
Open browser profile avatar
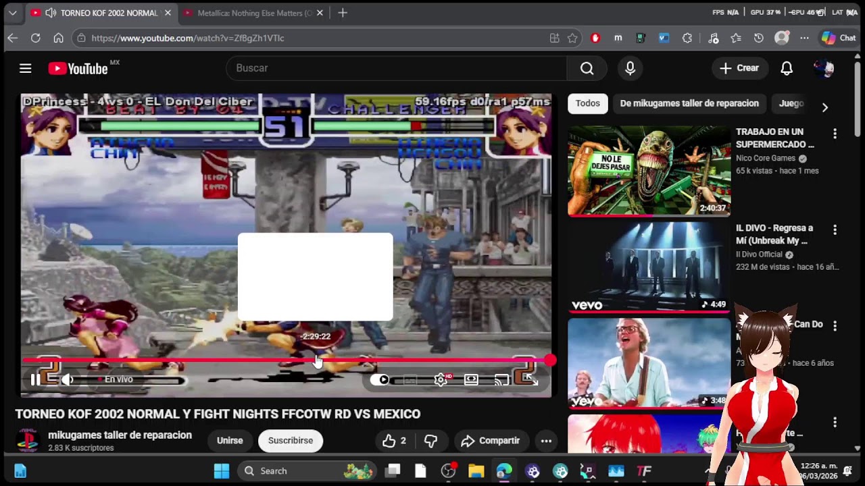[782, 38]
